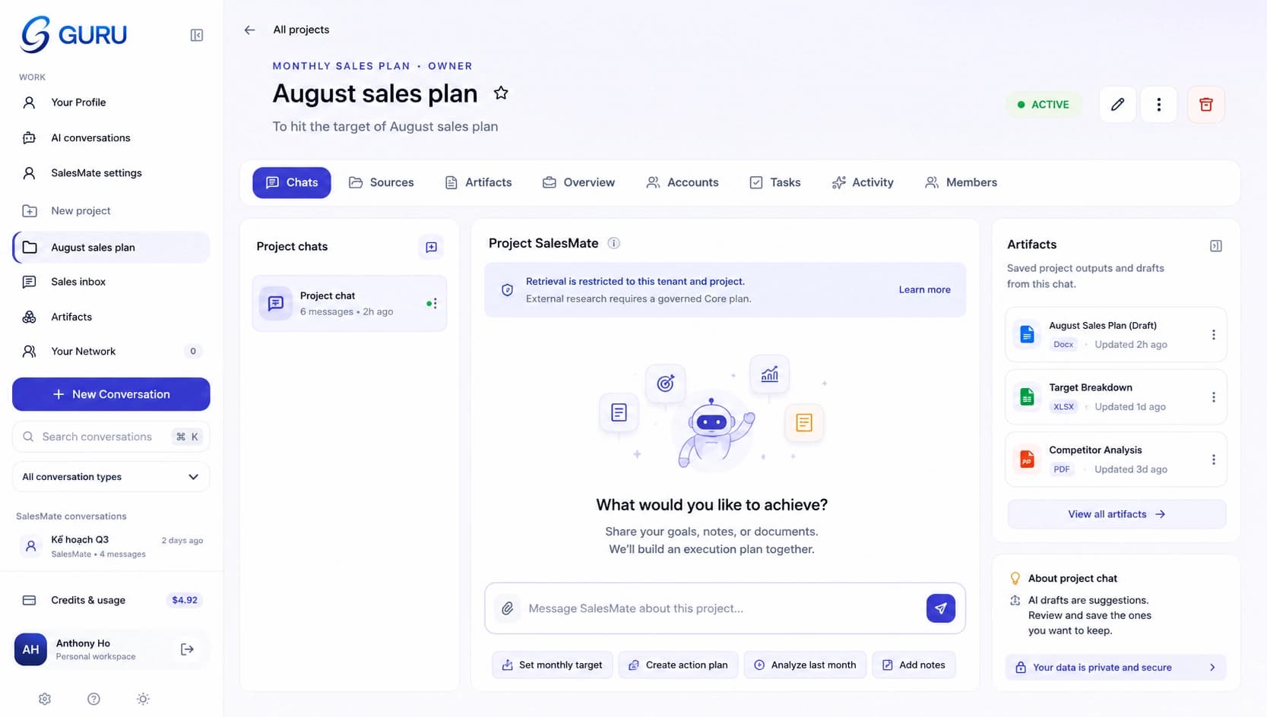Select August sales plan in sidebar
Viewport: 1267px width, 717px height.
pos(111,248)
